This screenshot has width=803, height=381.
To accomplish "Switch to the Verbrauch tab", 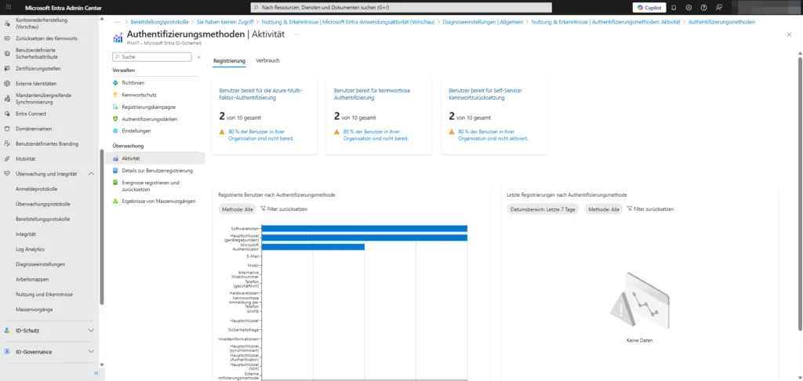I will pyautogui.click(x=267, y=60).
